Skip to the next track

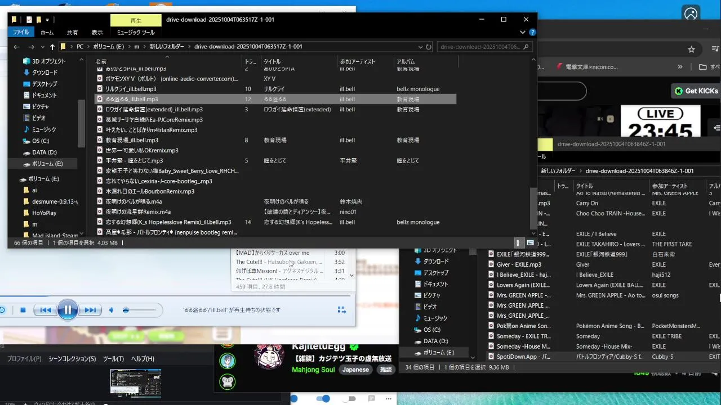pos(90,310)
